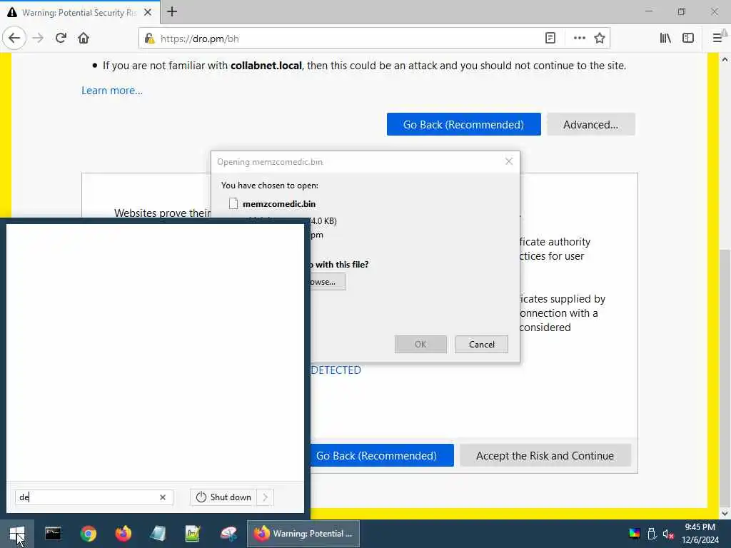The width and height of the screenshot is (731, 548).
Task: Open the notebook taskbar icon
Action: click(x=158, y=534)
